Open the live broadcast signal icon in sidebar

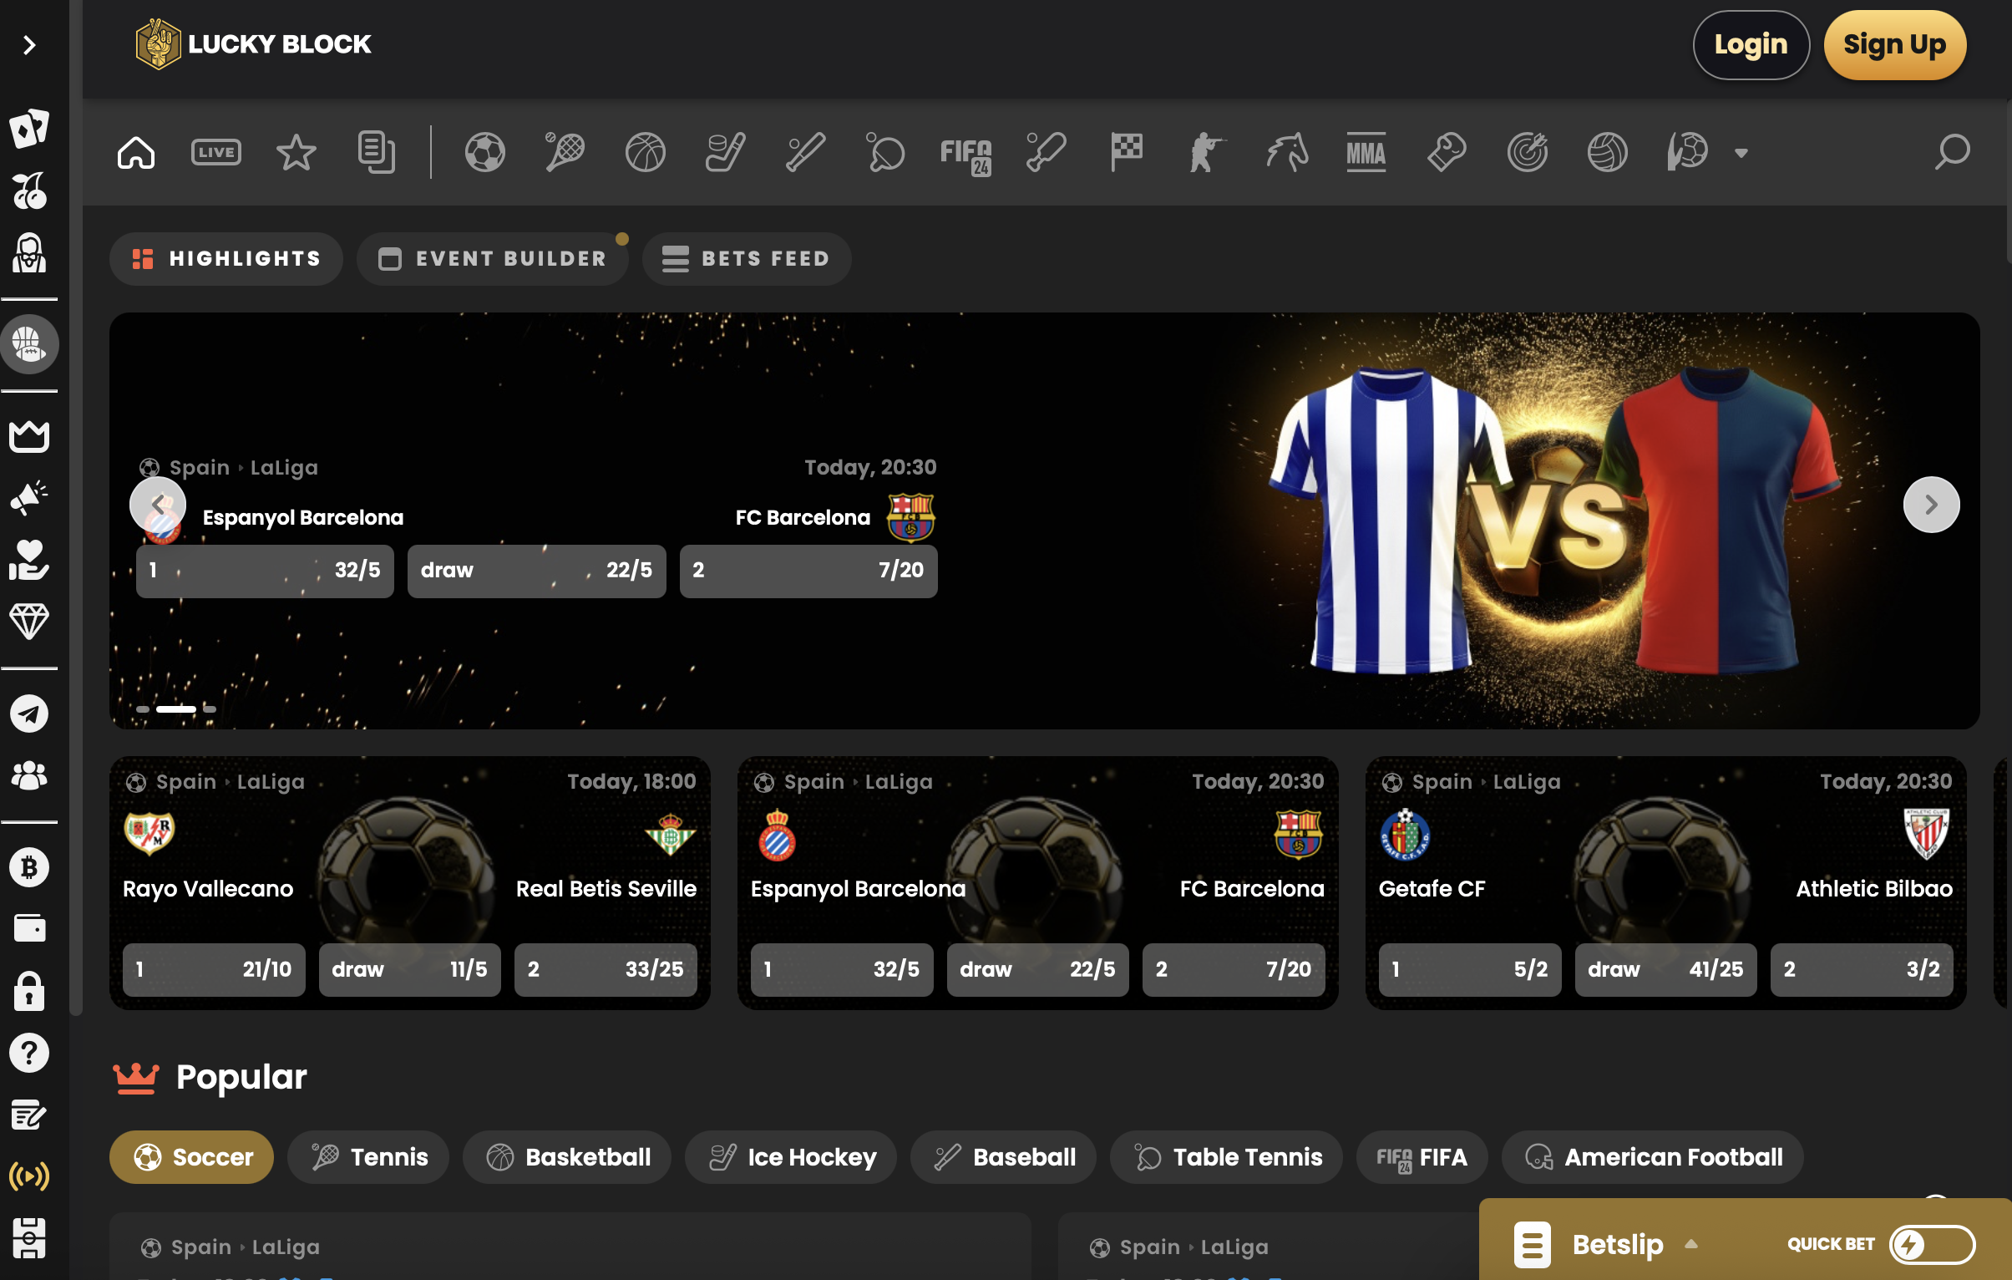click(29, 1176)
